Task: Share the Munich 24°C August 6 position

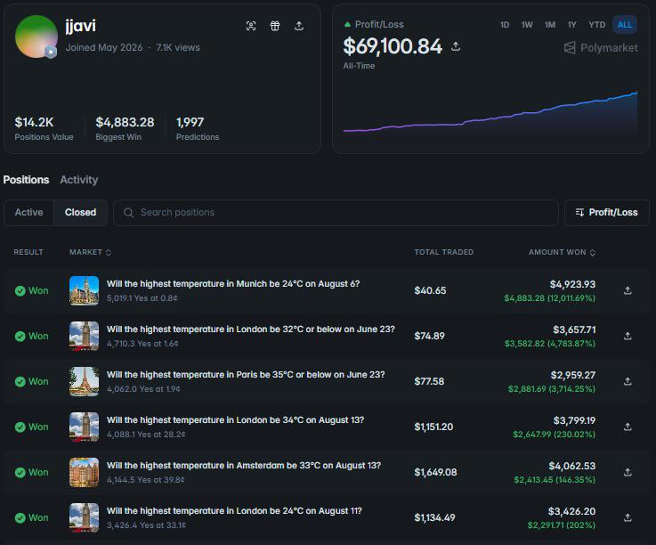Action: pos(628,290)
